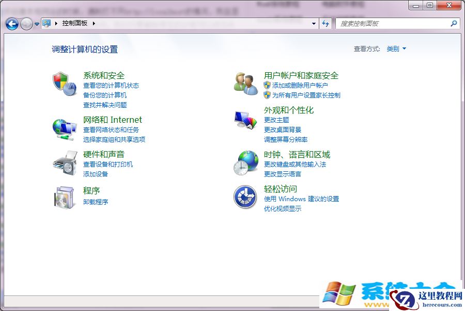Click the back navigation arrow
The image size is (465, 311).
tap(11, 23)
